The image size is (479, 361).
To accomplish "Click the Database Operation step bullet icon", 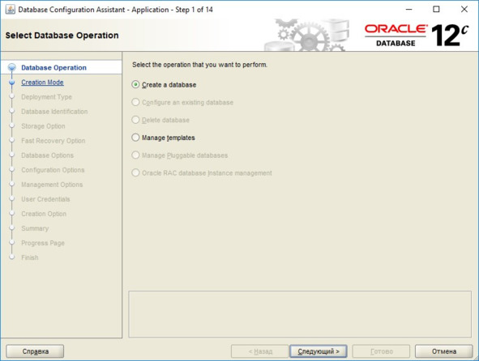I will (12, 67).
